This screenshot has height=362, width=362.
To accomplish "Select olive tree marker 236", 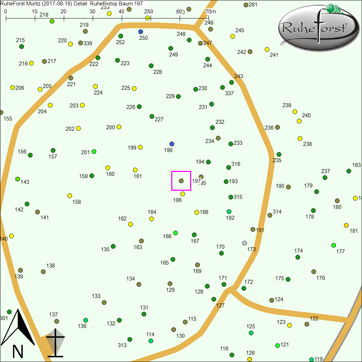I will (278, 127).
